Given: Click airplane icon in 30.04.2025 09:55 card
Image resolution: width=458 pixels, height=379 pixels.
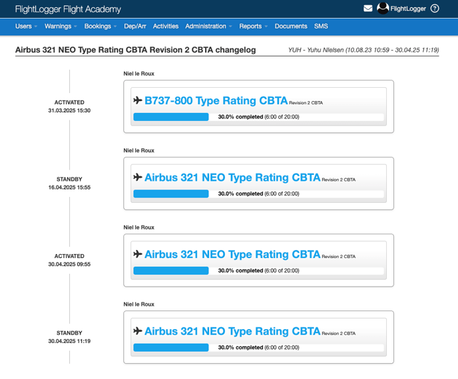Looking at the screenshot, I should pyautogui.click(x=138, y=254).
